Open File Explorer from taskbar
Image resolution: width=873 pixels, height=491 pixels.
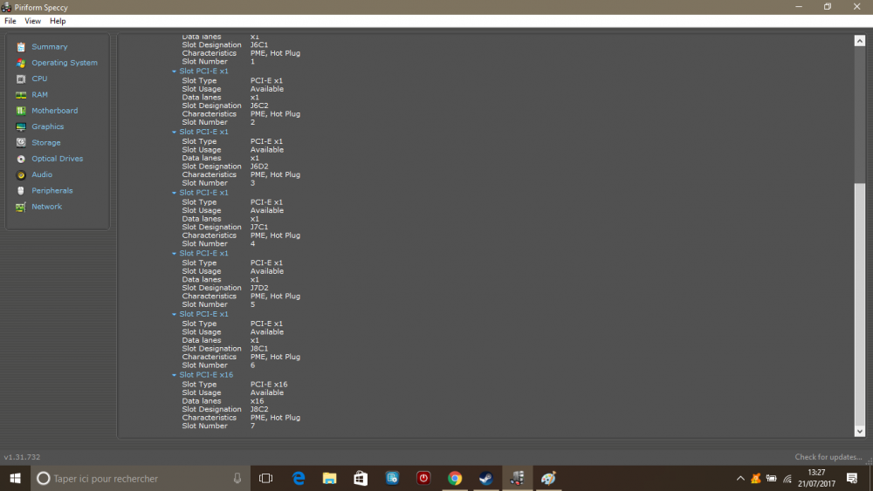coord(330,478)
